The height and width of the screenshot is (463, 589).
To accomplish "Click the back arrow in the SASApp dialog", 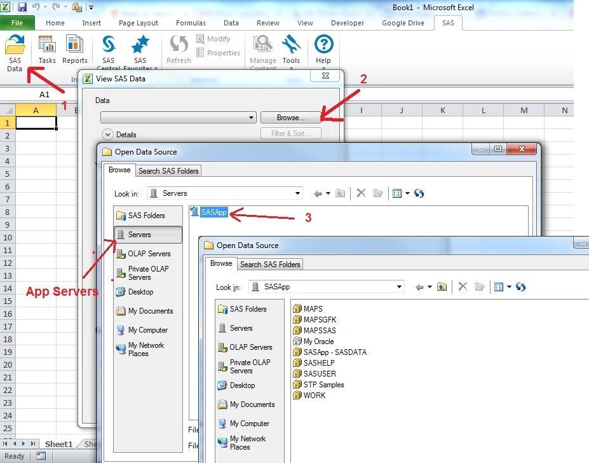I will tap(419, 287).
